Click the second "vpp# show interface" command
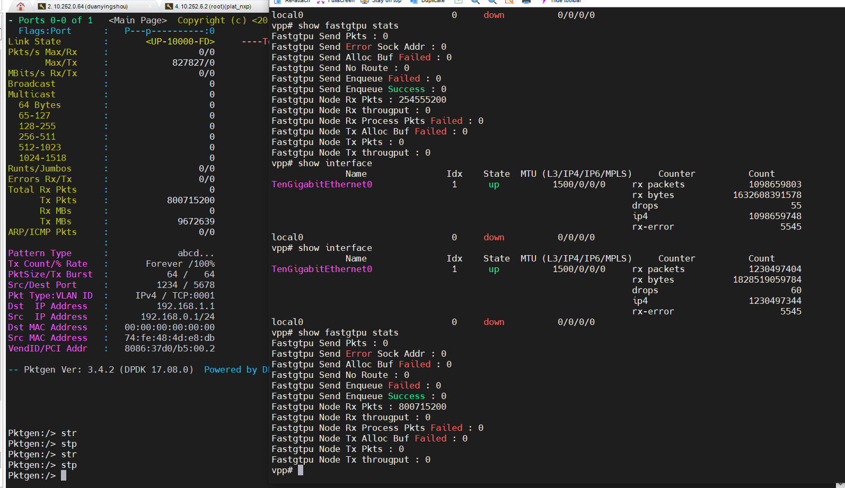This screenshot has height=488, width=845. pos(322,248)
